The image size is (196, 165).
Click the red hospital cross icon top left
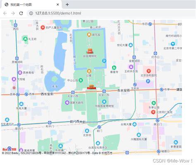pos(43,27)
